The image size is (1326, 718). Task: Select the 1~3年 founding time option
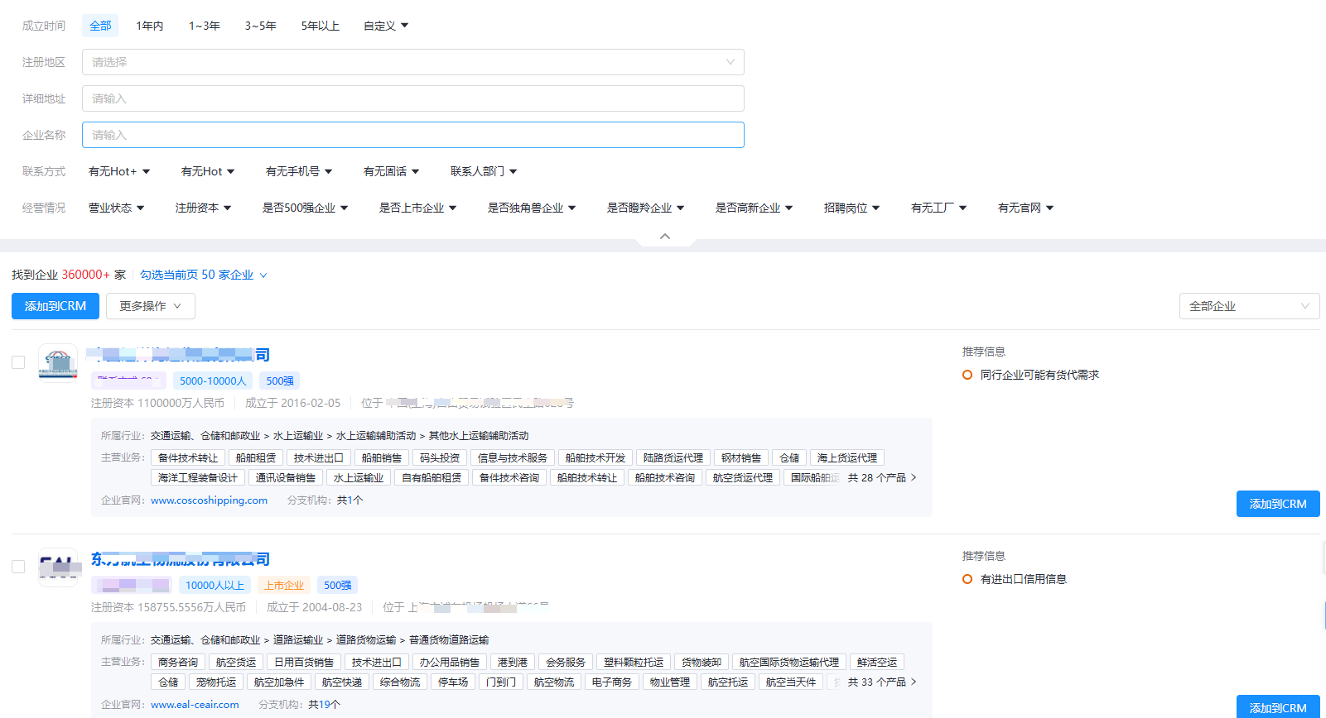204,26
